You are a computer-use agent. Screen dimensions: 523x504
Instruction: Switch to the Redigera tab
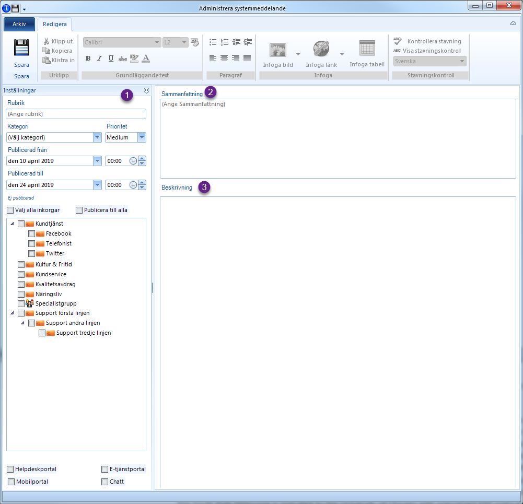55,24
